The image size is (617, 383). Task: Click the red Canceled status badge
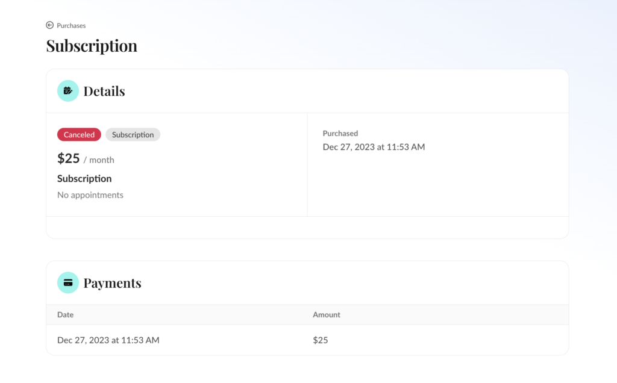coord(79,135)
